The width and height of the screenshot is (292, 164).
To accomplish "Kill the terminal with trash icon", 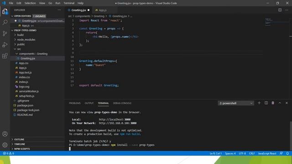I will [x=273, y=103].
